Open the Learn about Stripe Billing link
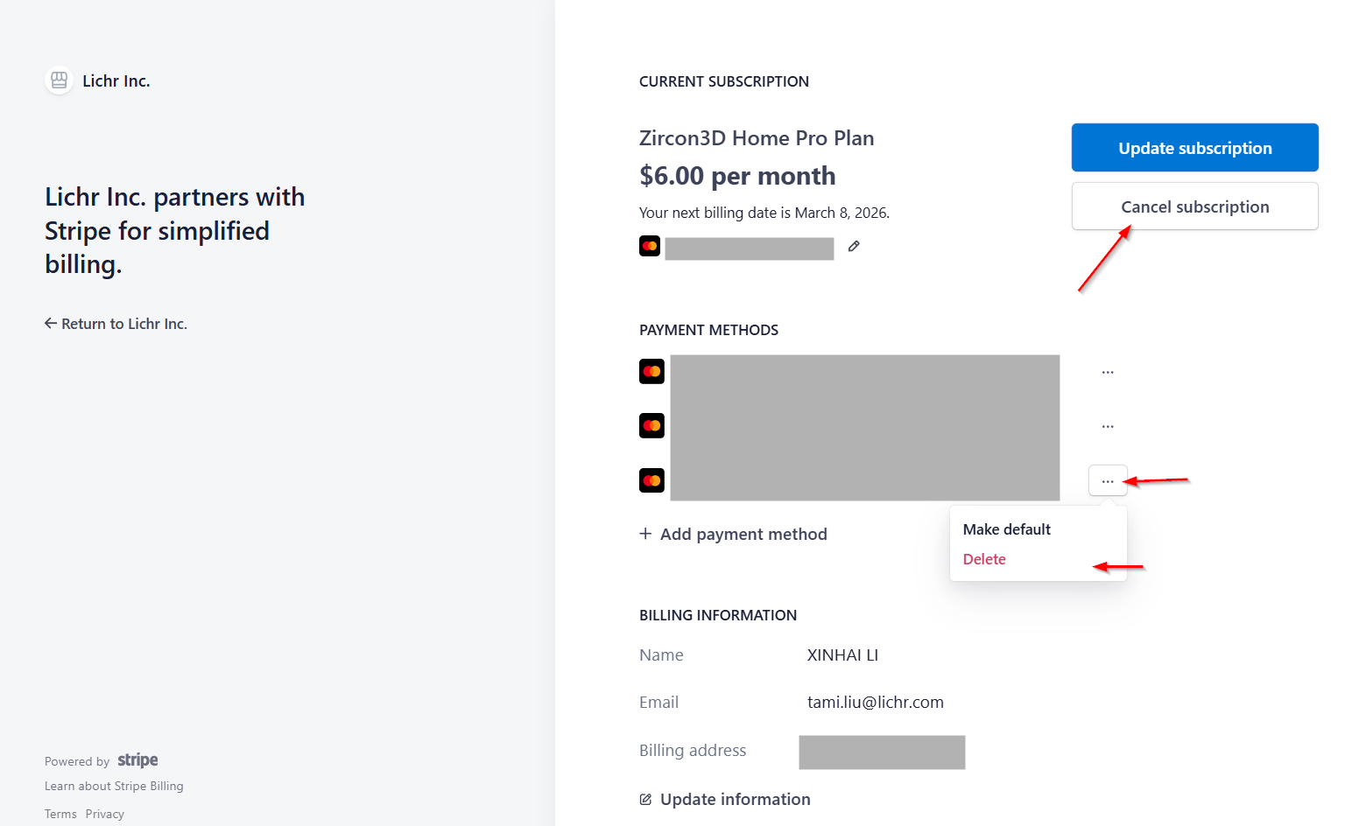This screenshot has width=1352, height=826. pos(114,786)
